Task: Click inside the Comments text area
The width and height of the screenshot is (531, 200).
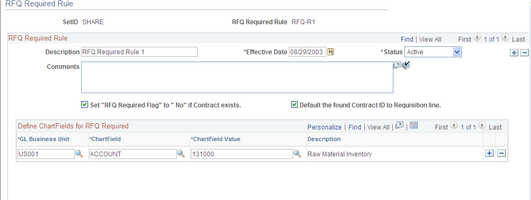Action: [237, 77]
